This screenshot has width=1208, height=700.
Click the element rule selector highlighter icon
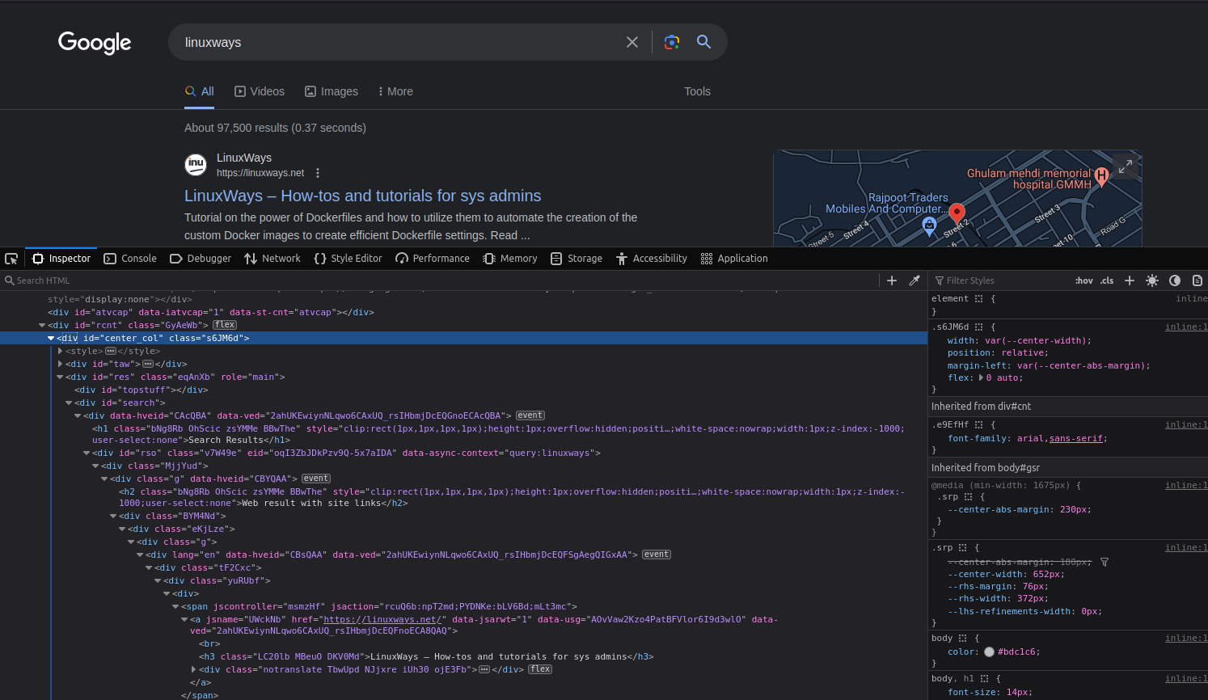click(x=978, y=299)
